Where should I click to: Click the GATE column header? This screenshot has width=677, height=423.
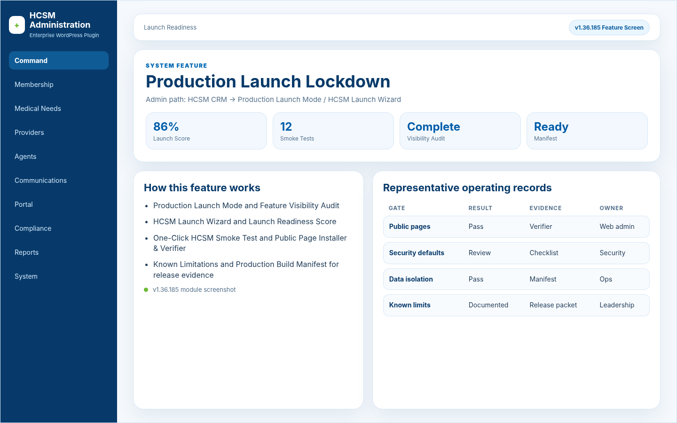tap(397, 208)
